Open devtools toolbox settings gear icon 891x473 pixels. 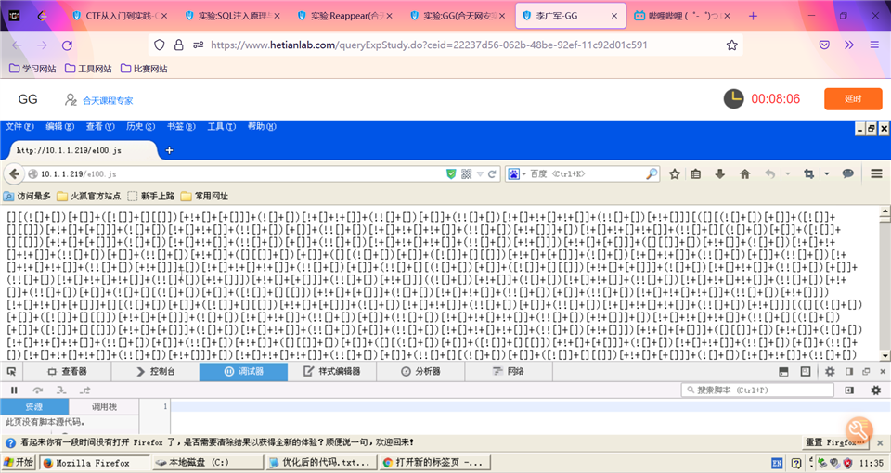pos(830,371)
